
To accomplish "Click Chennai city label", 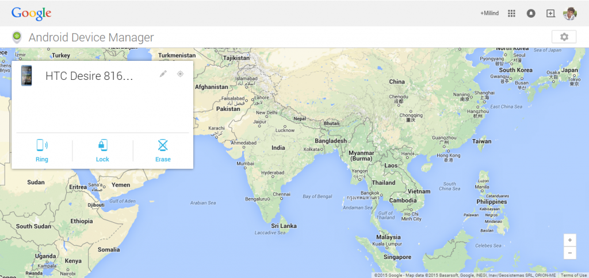I will click(x=281, y=194).
